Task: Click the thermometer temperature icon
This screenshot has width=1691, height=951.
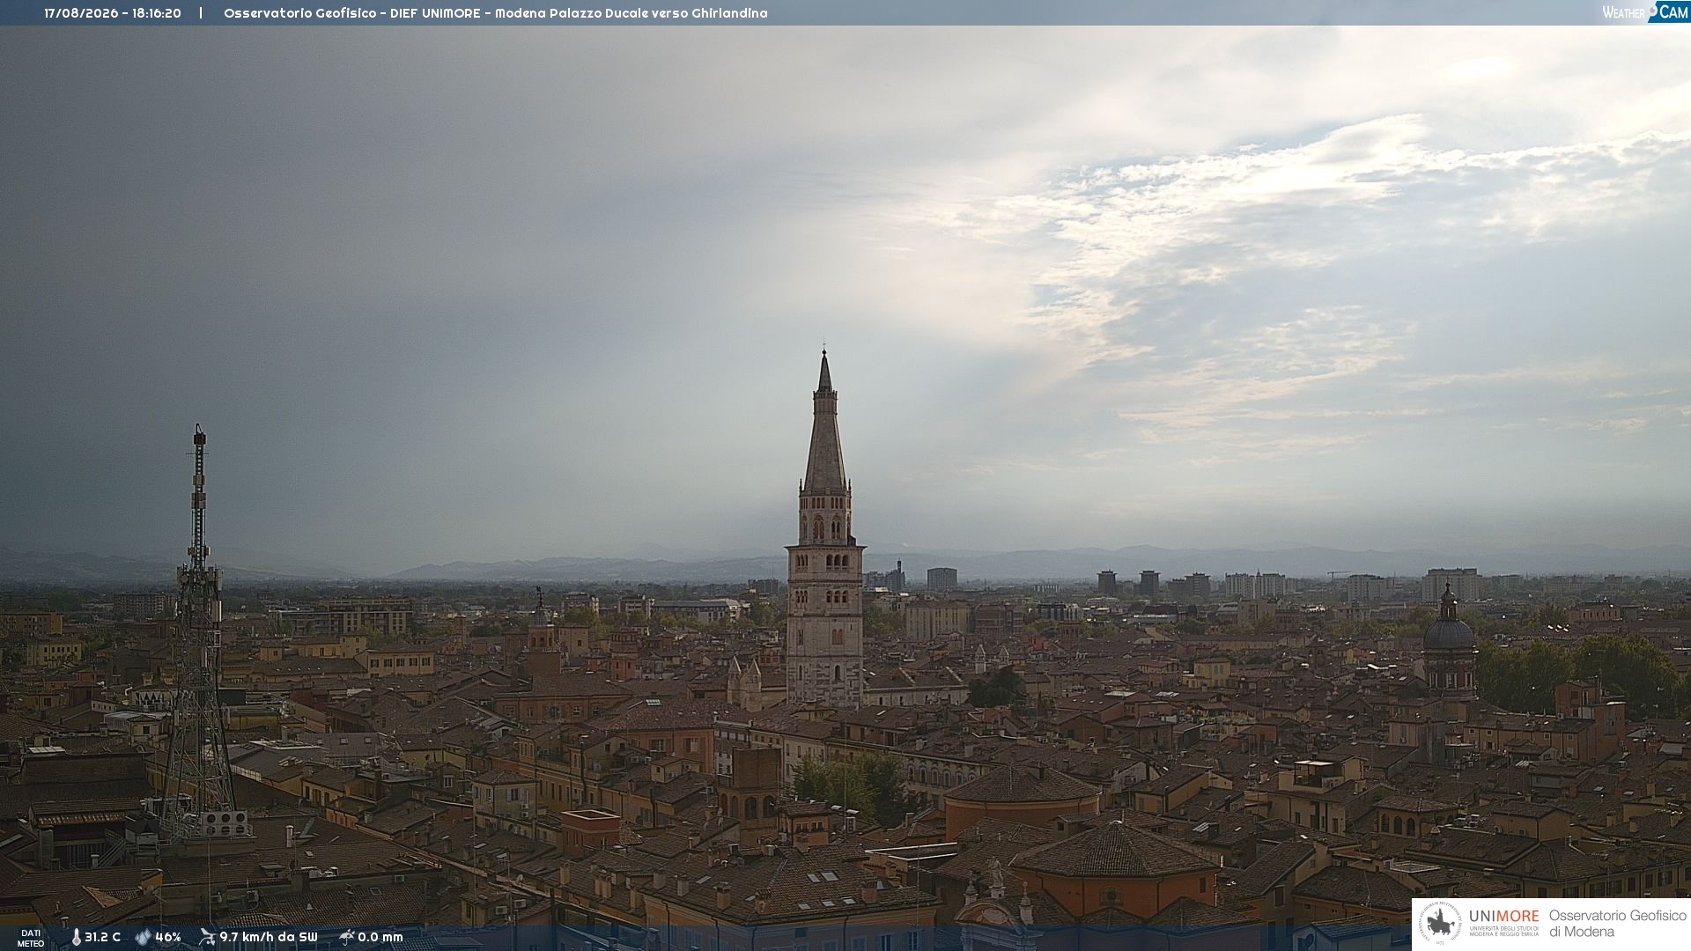Action: [x=76, y=937]
